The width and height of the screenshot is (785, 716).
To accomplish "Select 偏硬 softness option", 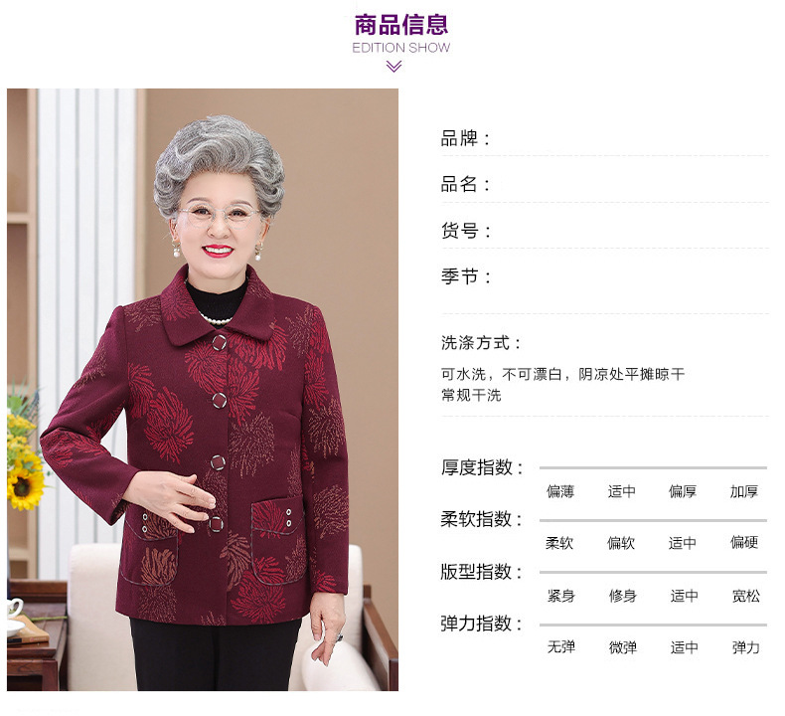I will [744, 542].
